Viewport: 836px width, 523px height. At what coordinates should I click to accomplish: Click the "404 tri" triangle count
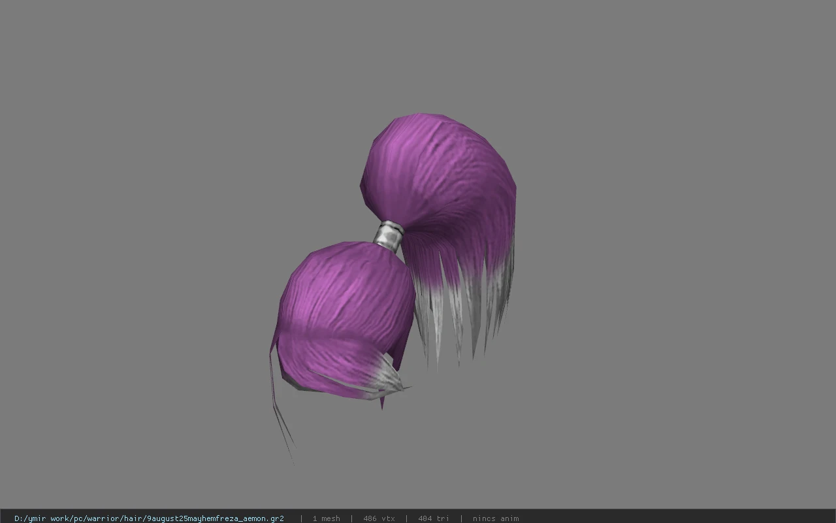[x=434, y=518]
